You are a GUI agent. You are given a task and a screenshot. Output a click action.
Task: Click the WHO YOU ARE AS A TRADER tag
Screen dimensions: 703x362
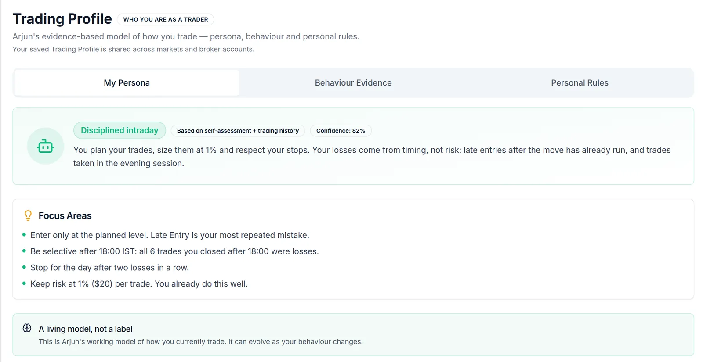(166, 19)
